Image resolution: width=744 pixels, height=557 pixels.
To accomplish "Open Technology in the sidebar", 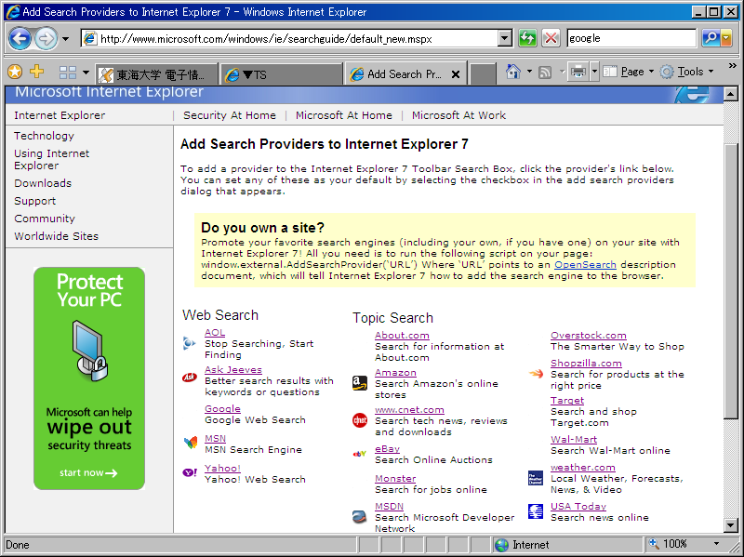I will coord(44,136).
